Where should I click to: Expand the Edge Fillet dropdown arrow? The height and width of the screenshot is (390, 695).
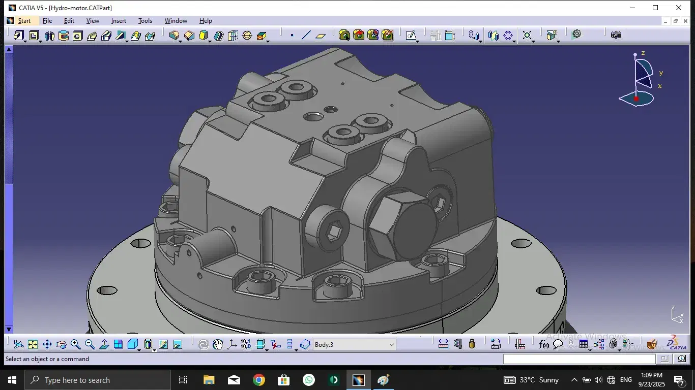(x=180, y=41)
